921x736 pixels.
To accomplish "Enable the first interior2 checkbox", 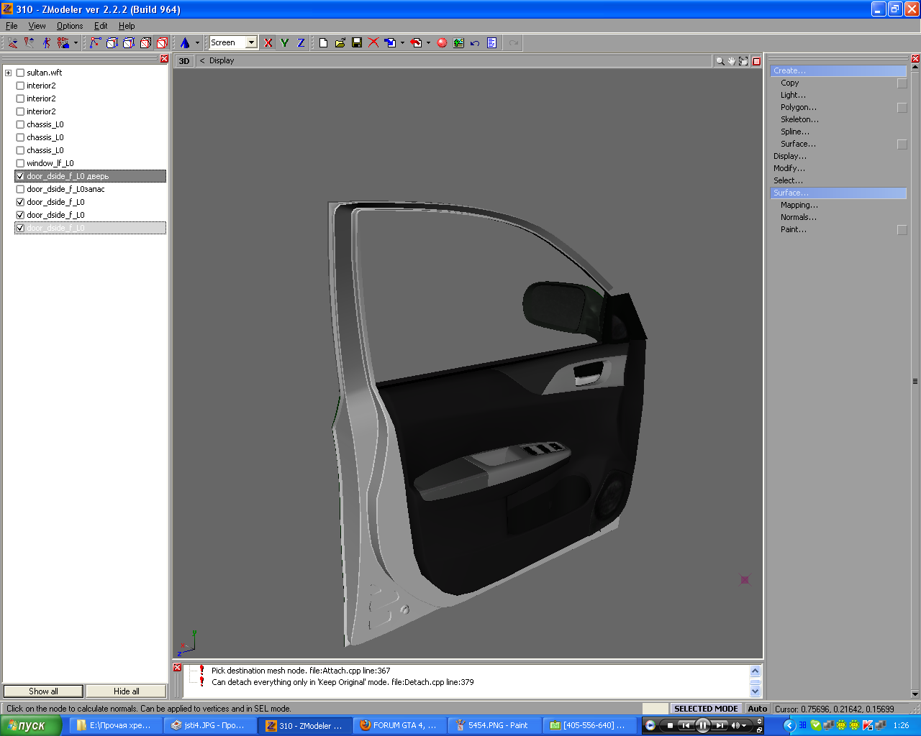I will (20, 86).
